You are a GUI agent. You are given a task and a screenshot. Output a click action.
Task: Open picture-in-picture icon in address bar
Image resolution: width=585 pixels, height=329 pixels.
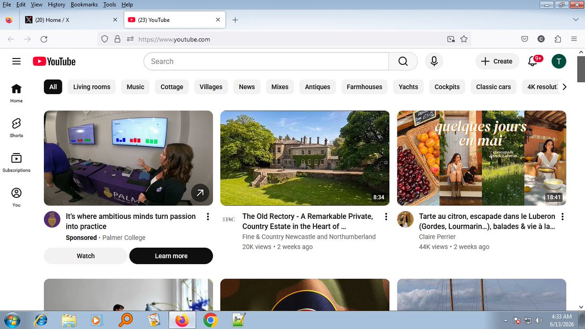(451, 39)
